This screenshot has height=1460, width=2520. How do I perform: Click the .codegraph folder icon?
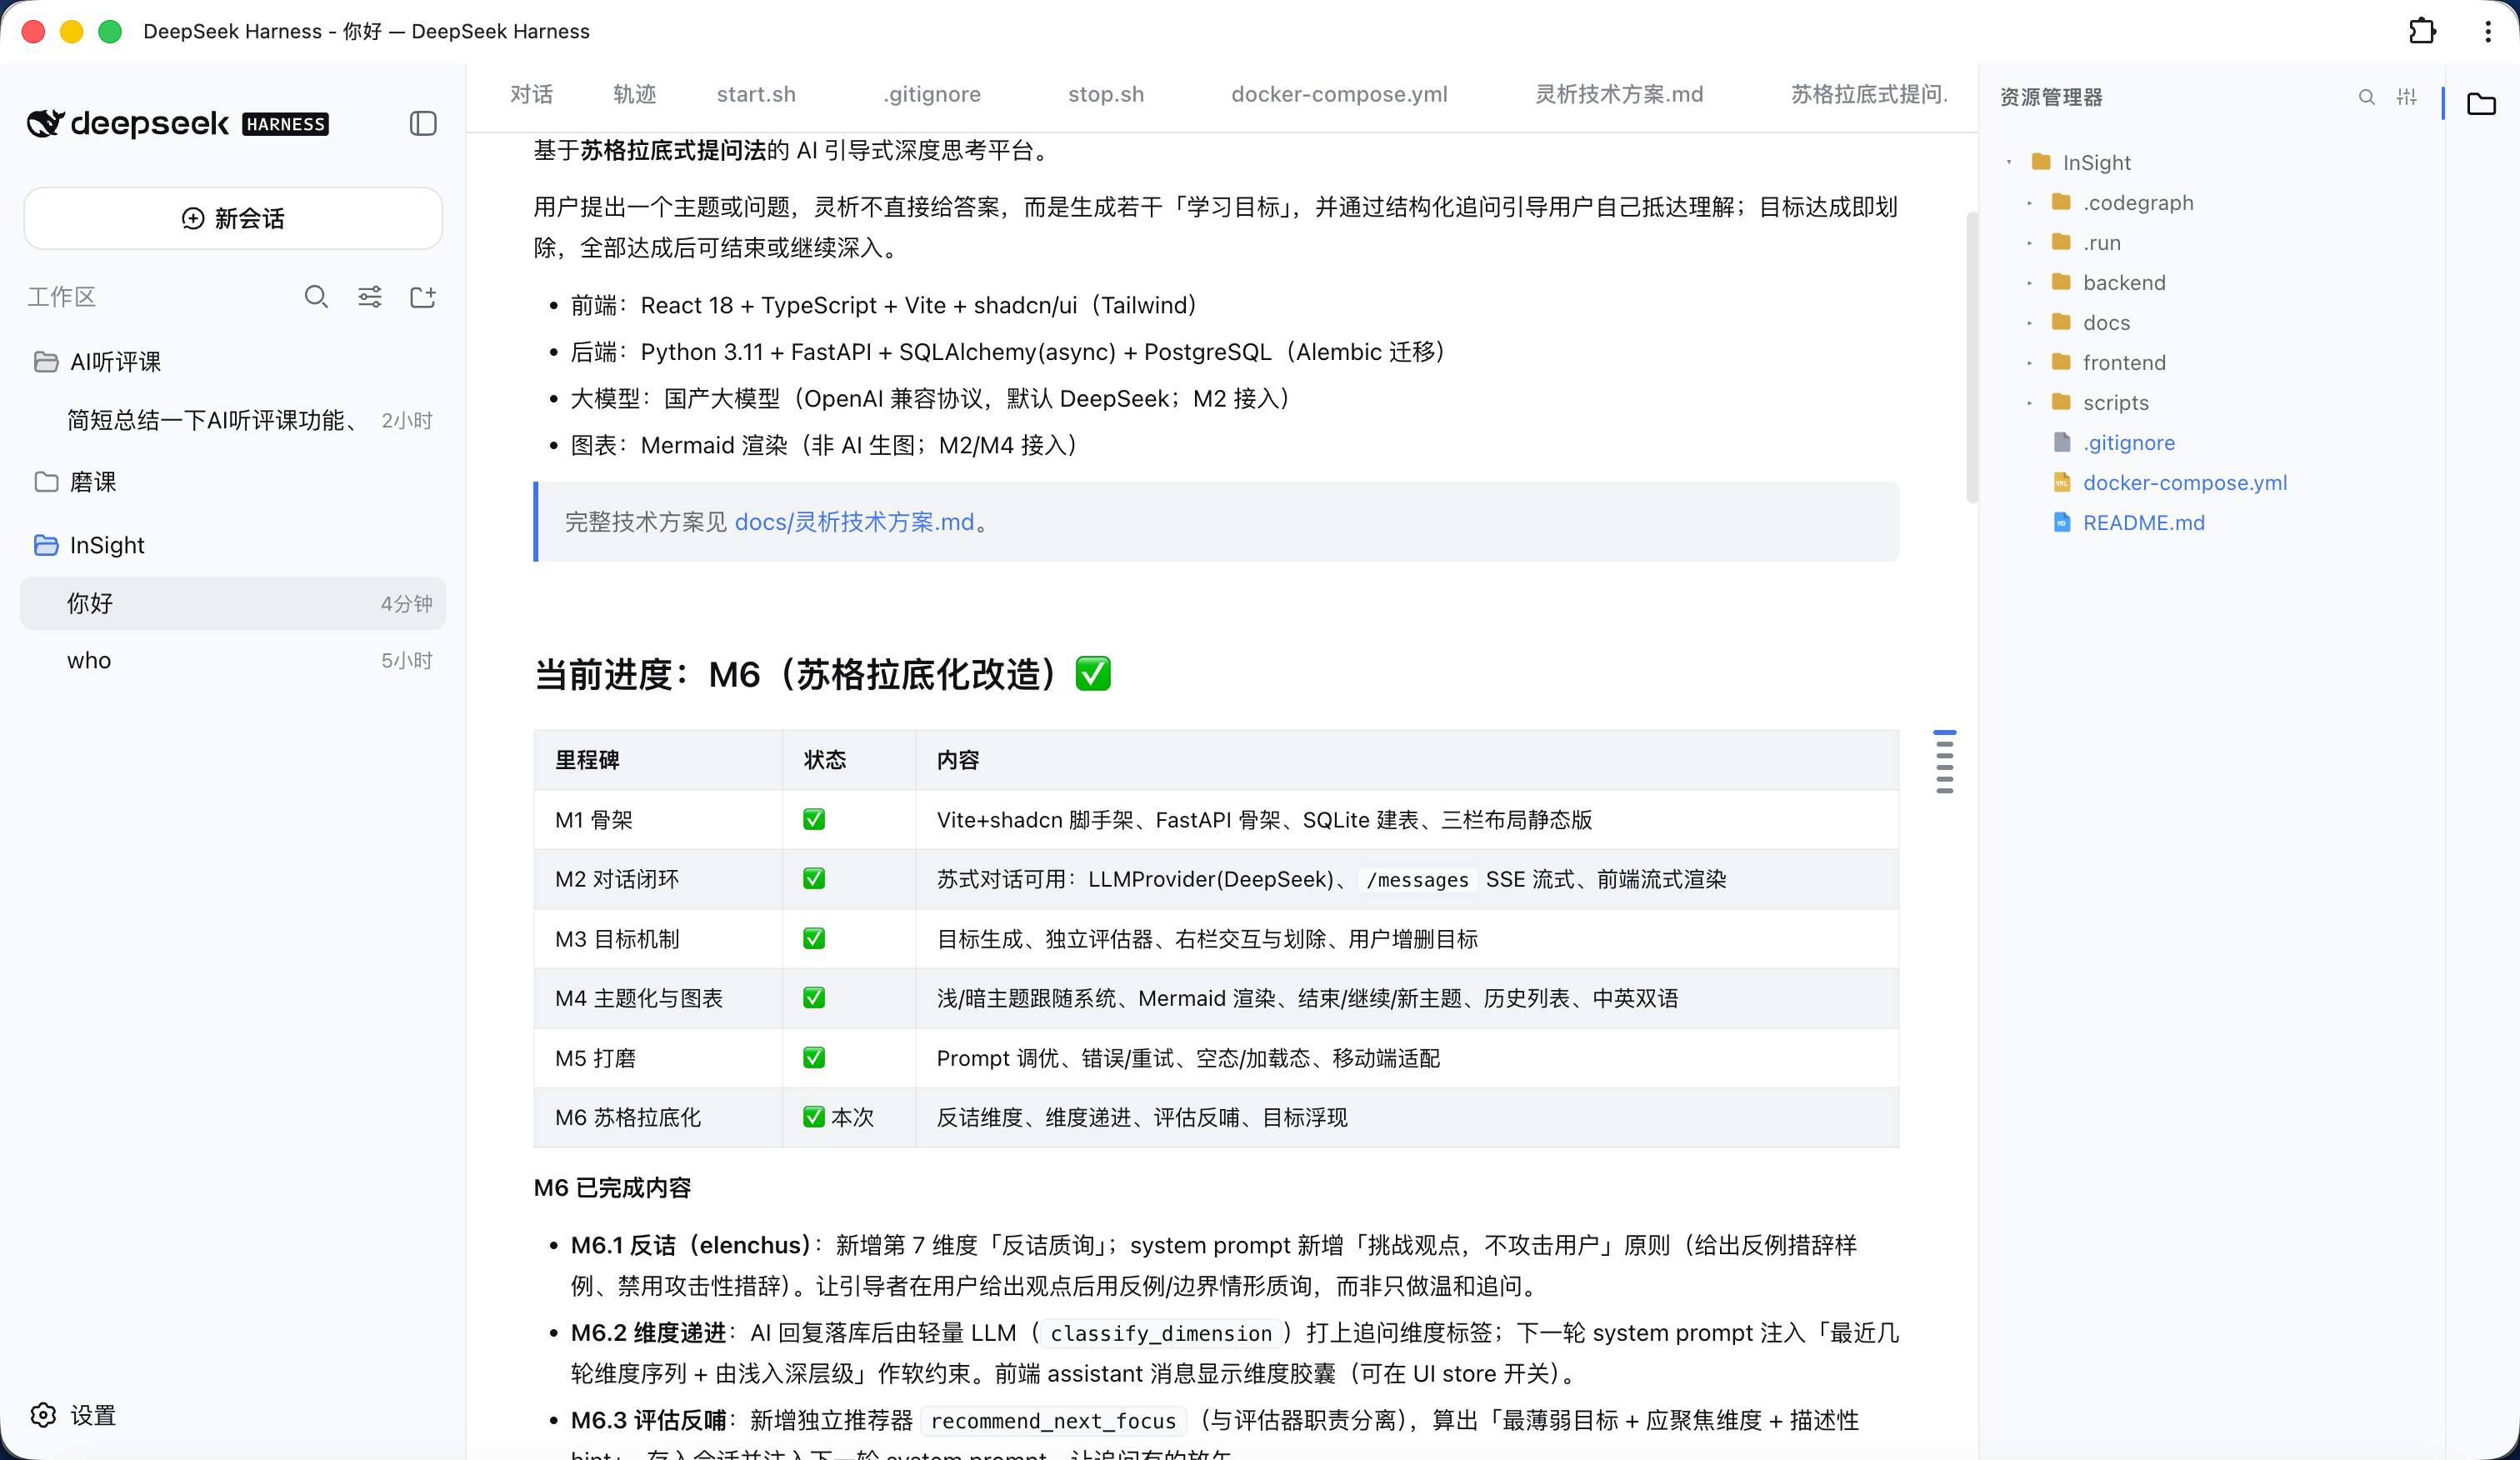click(x=2061, y=202)
